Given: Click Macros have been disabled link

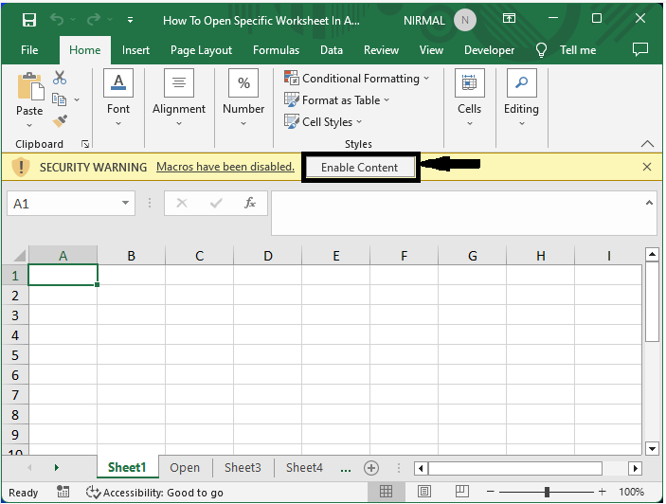Looking at the screenshot, I should point(225,167).
